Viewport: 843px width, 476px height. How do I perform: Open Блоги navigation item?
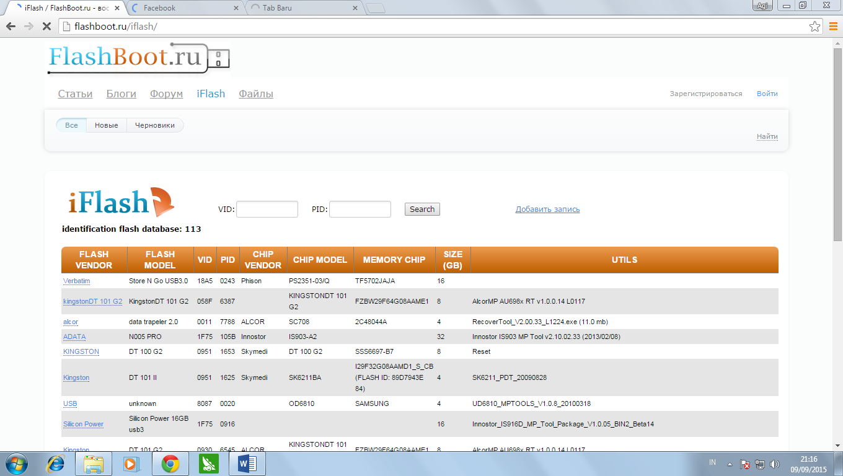[121, 94]
